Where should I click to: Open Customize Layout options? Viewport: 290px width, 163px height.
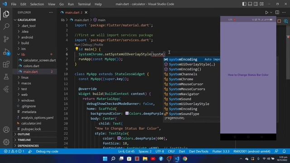pyautogui.click(x=261, y=4)
